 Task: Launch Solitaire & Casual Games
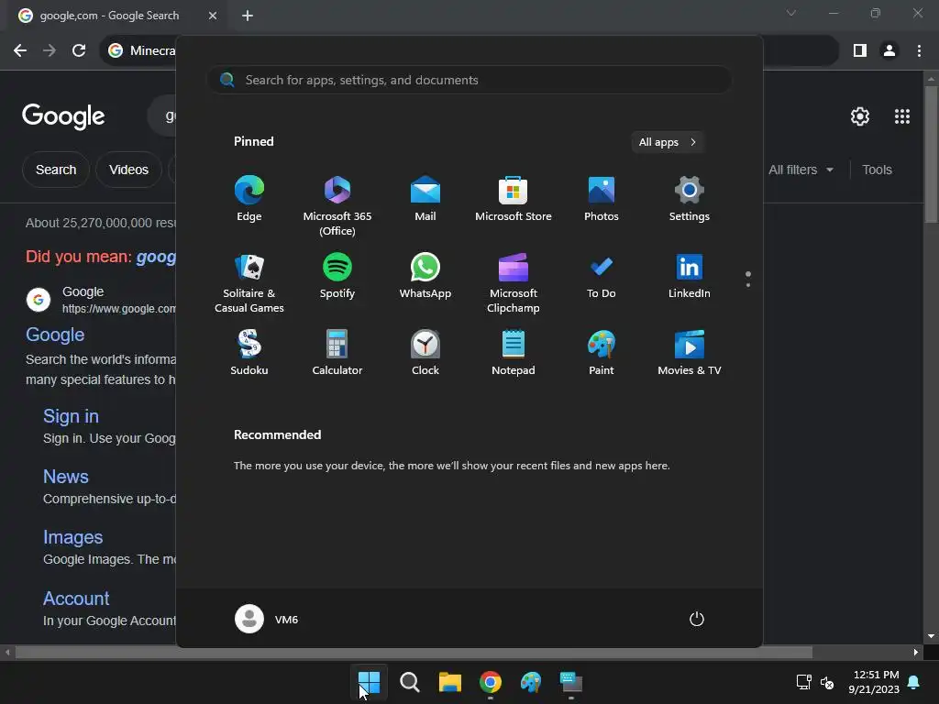click(249, 282)
